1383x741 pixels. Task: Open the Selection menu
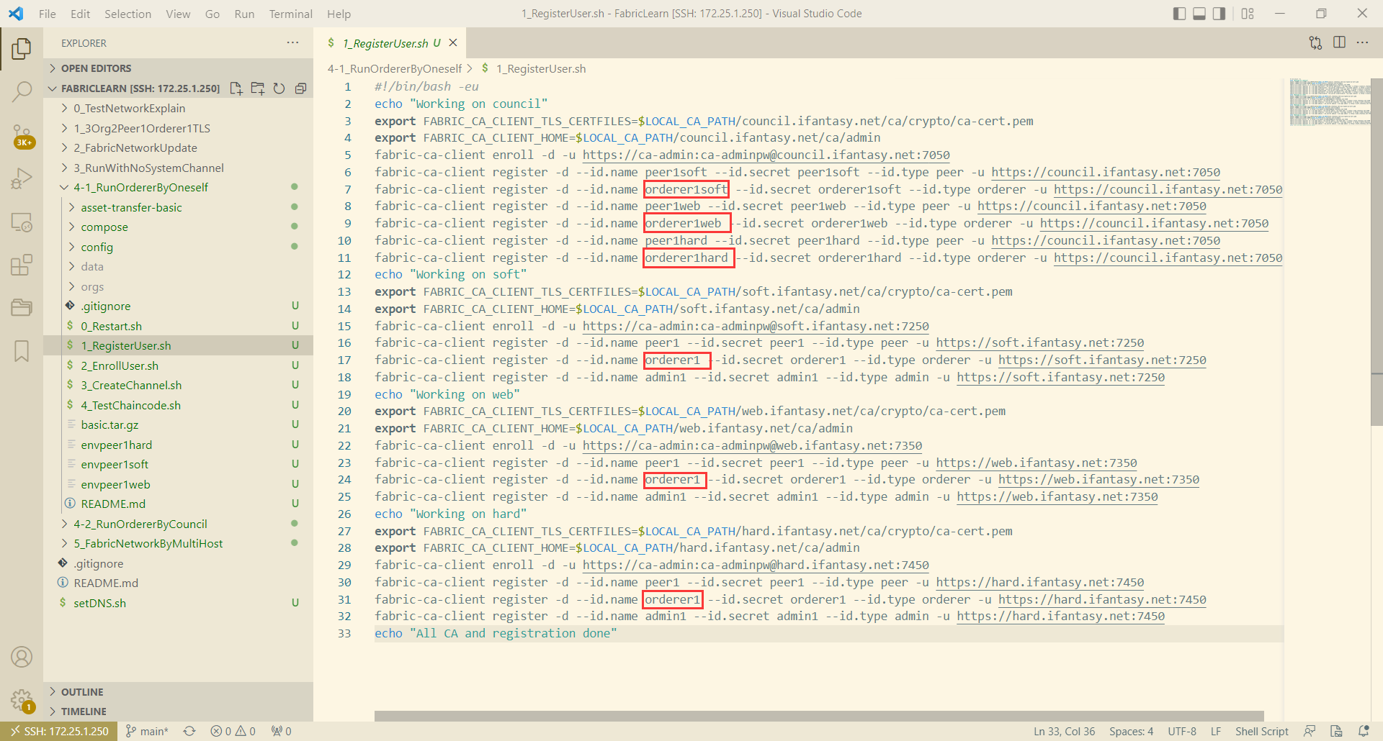[127, 14]
